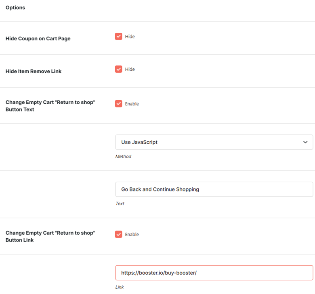Click the Hide Coupon on Cart Page label

pyautogui.click(x=38, y=39)
